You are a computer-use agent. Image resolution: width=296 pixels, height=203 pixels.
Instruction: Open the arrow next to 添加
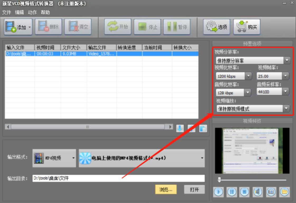click(30, 27)
